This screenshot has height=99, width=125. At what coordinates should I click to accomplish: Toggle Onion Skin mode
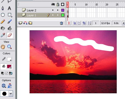click(x=74, y=23)
